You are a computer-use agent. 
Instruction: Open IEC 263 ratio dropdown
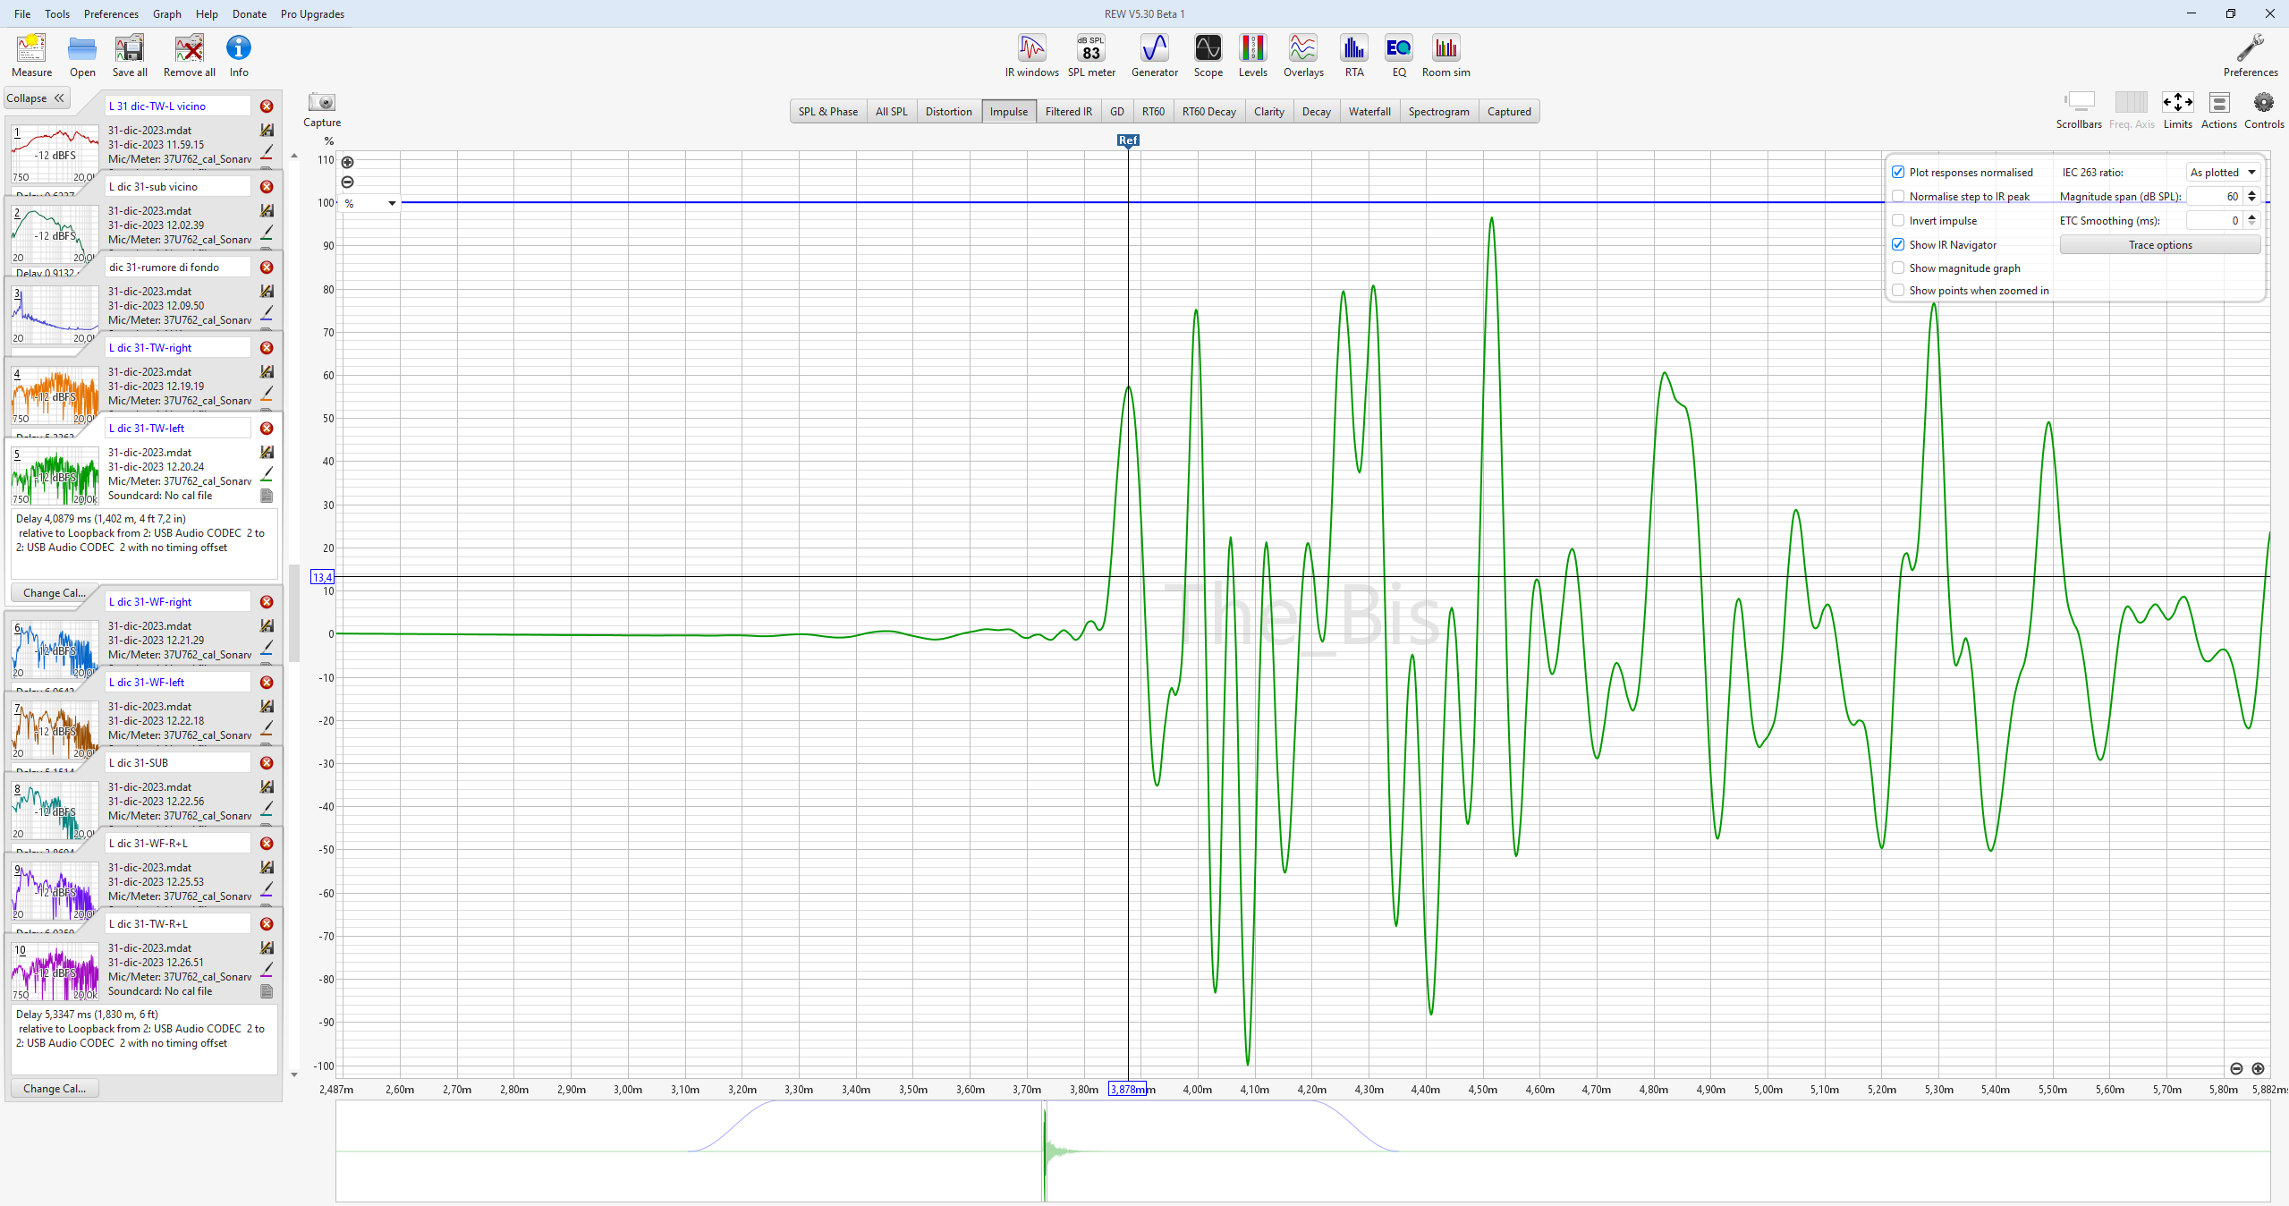[x=2223, y=172]
